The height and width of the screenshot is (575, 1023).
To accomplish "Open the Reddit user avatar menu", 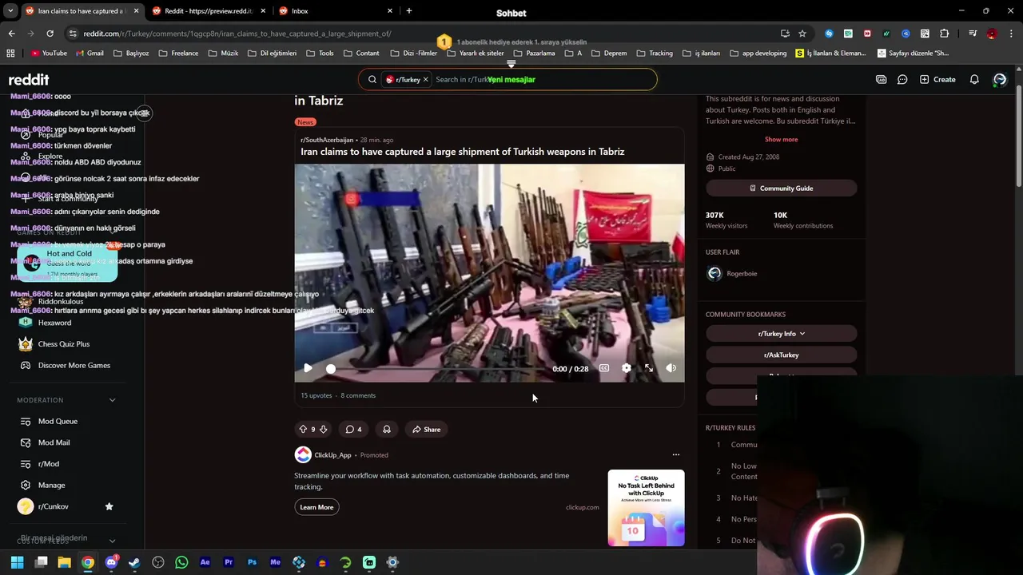I will pos(1000,80).
